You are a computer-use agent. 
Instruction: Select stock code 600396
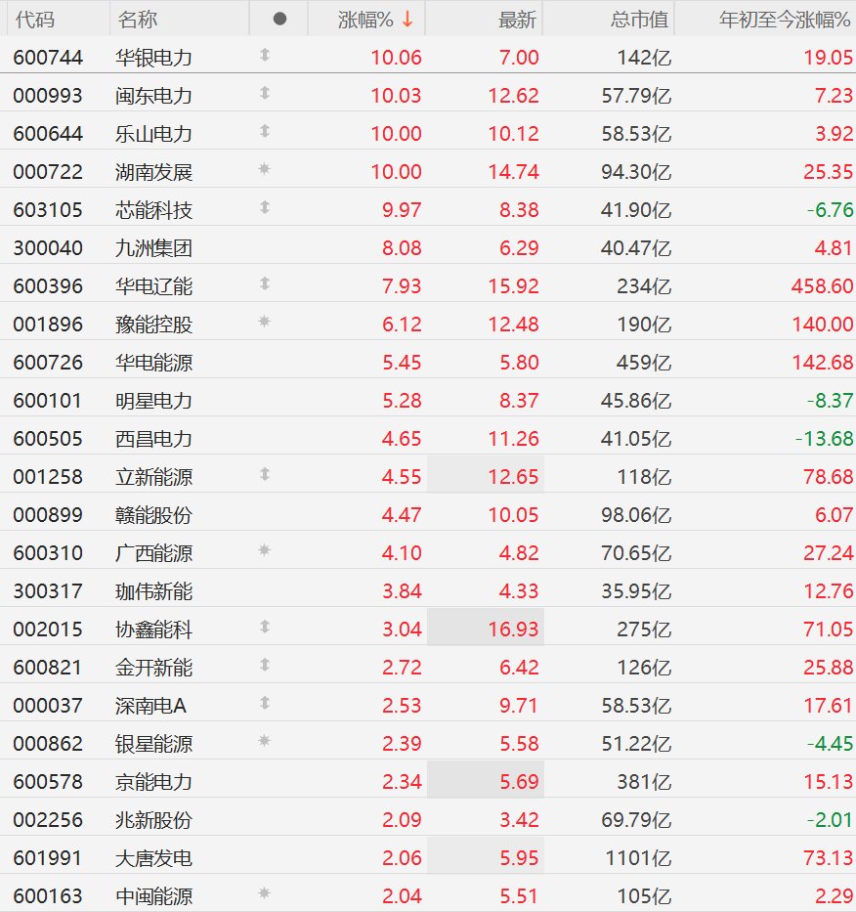coord(48,286)
